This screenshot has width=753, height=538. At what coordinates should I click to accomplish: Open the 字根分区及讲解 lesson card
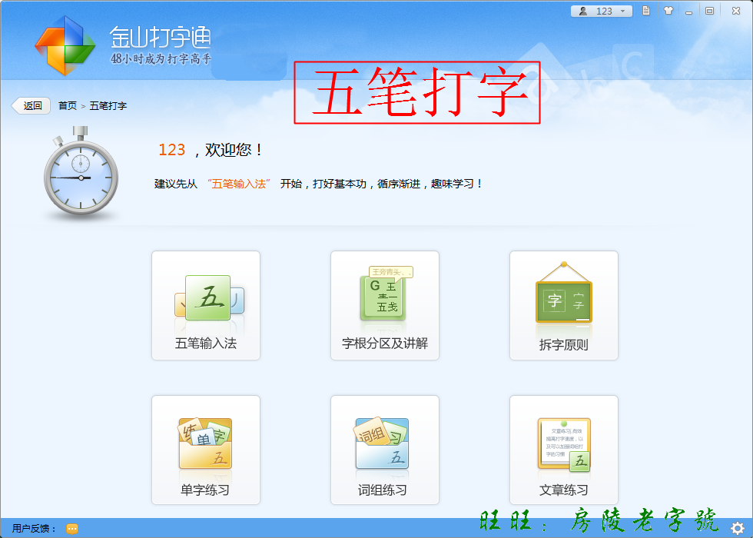pyautogui.click(x=385, y=305)
